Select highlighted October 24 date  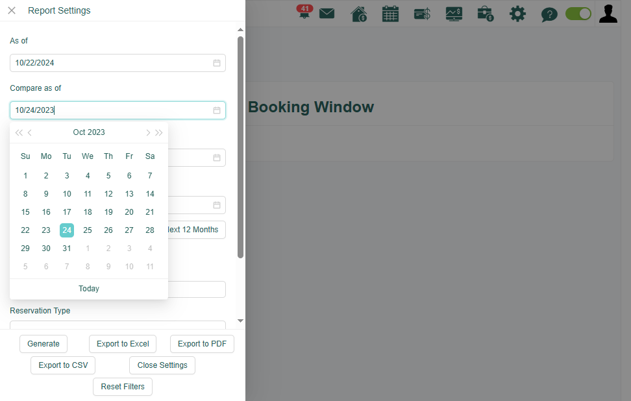pyautogui.click(x=67, y=230)
